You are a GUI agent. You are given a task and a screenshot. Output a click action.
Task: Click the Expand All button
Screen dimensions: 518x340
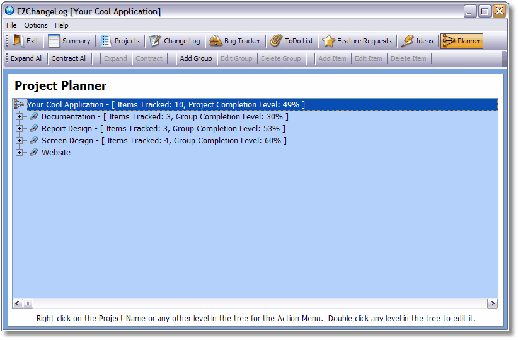tap(26, 58)
